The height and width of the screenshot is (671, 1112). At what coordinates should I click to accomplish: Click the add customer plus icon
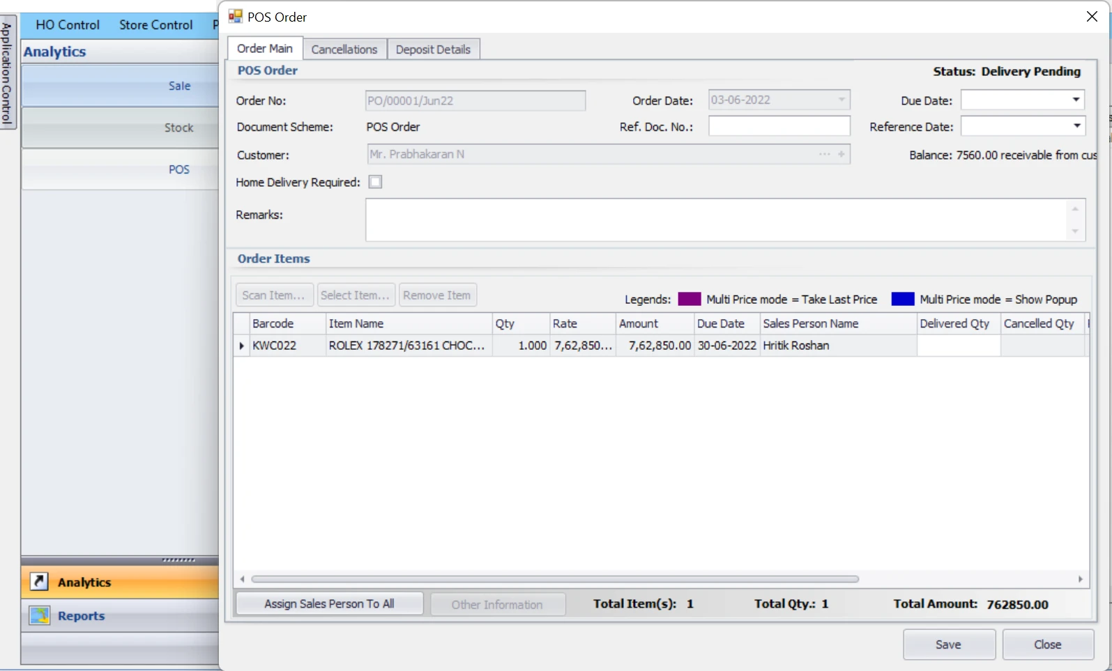click(841, 154)
